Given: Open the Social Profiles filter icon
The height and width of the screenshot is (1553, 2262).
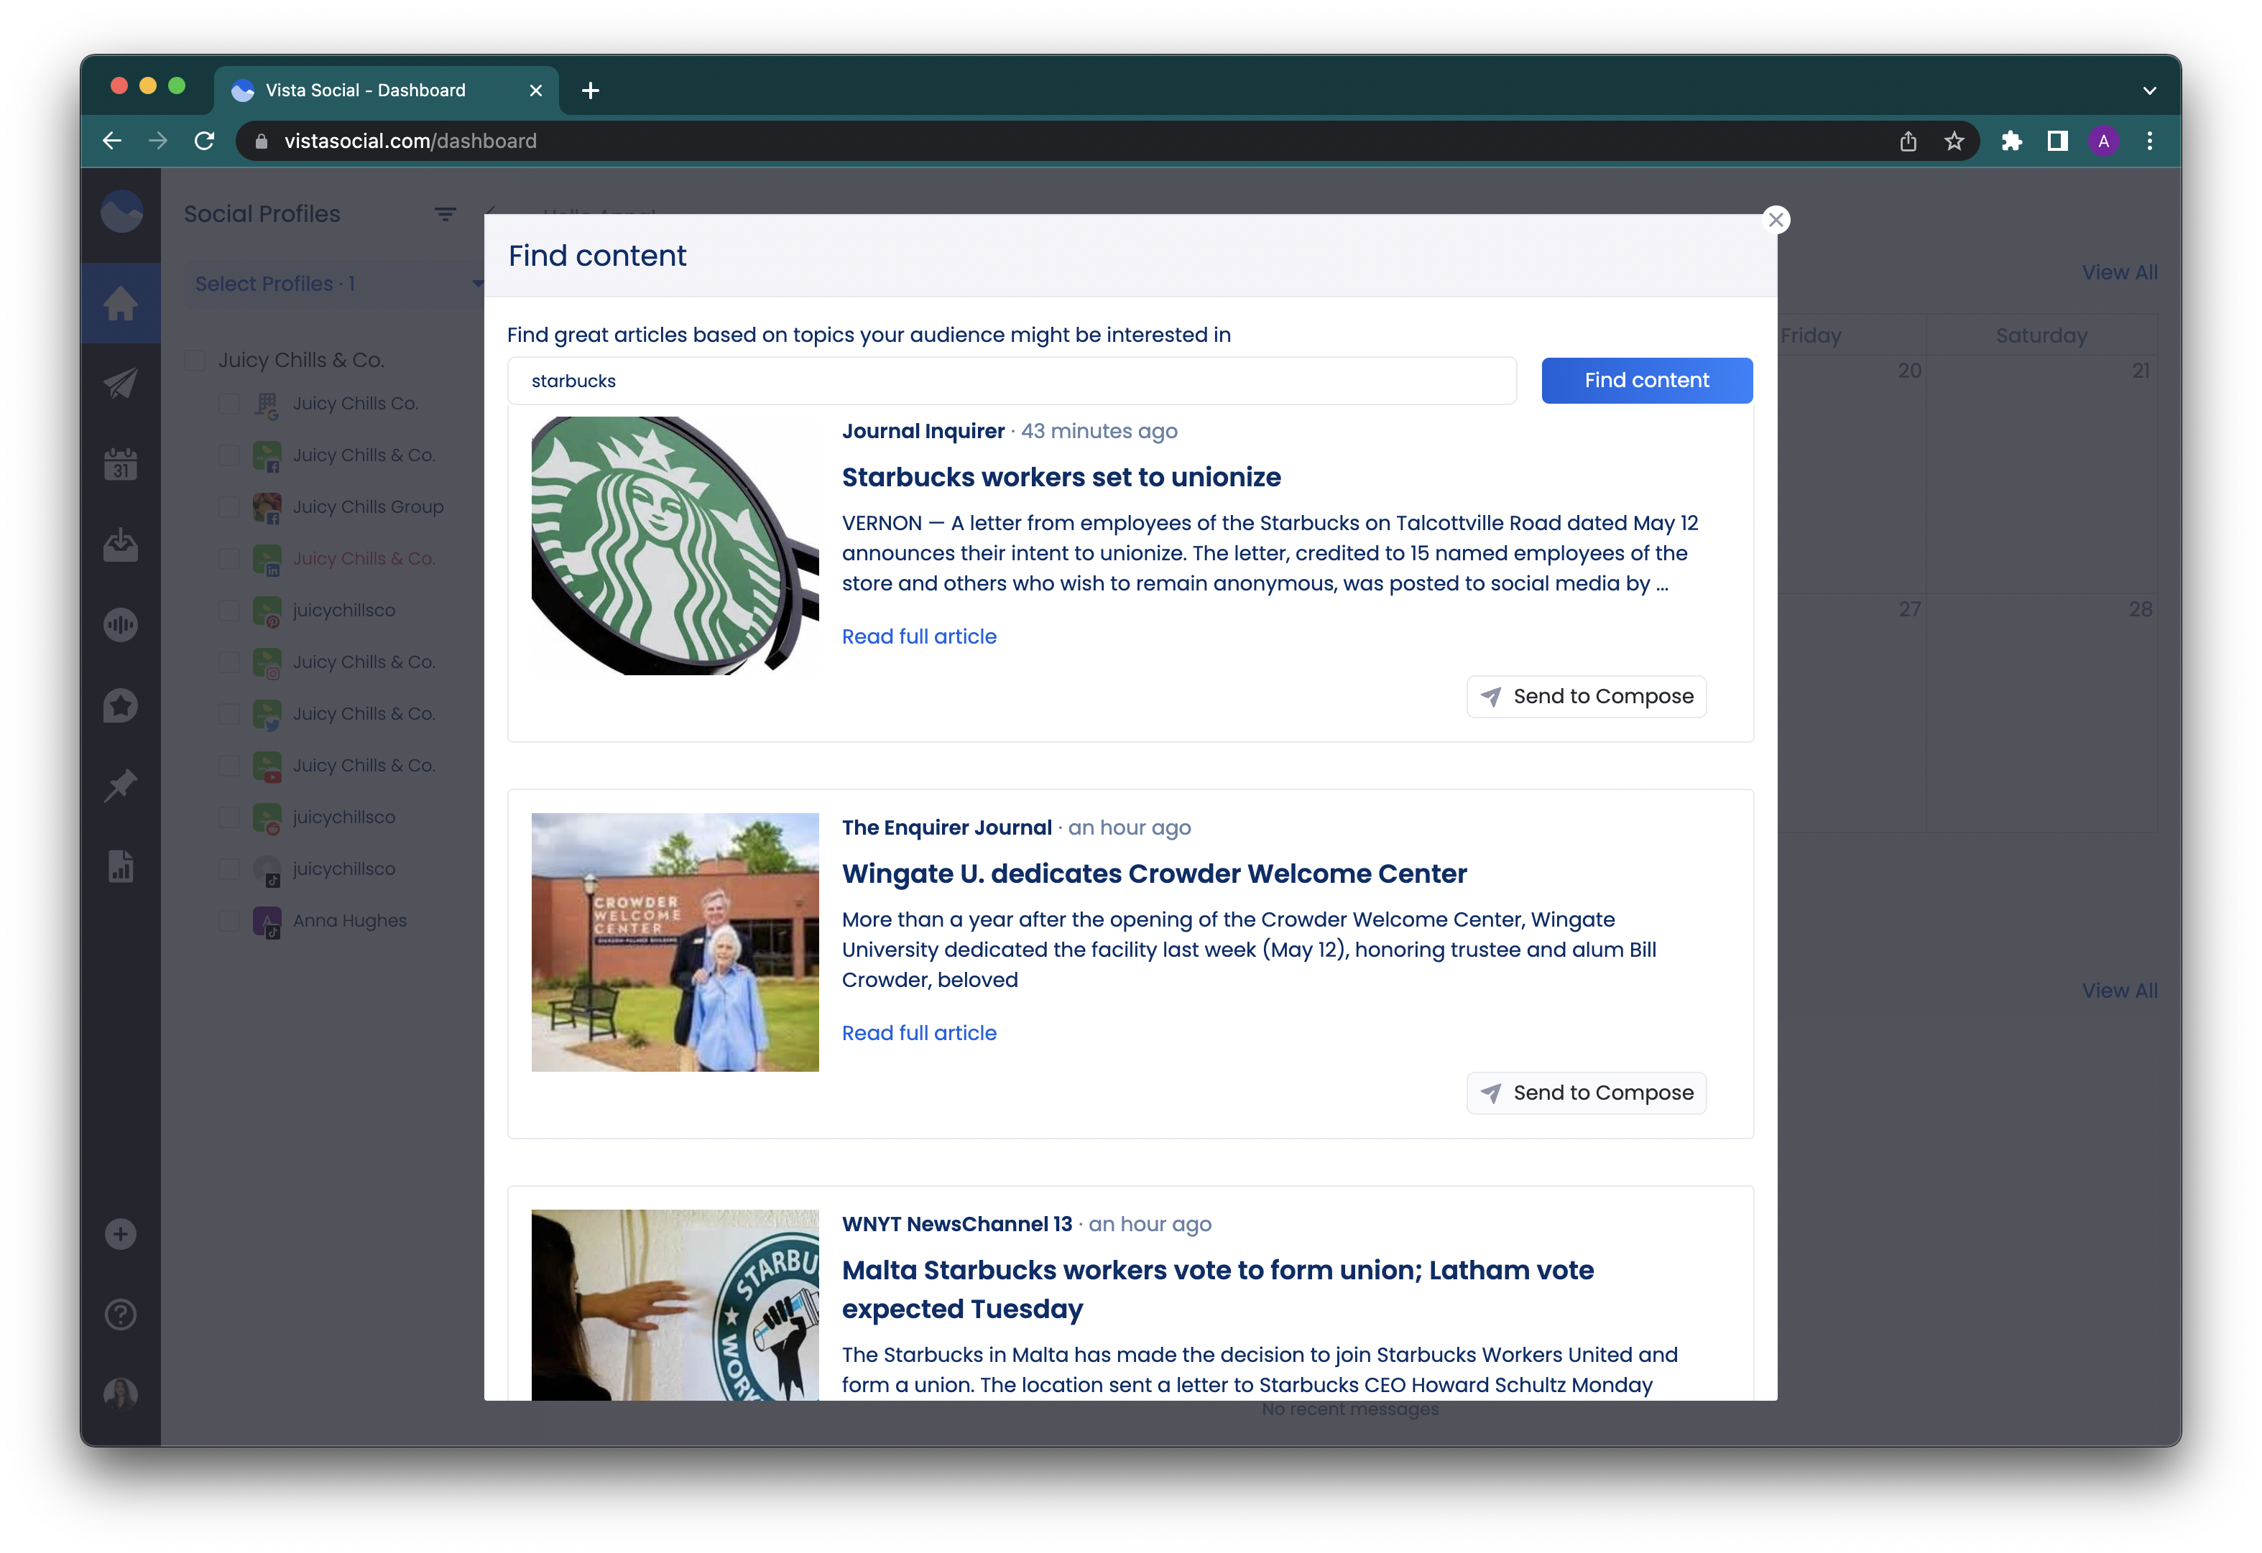Looking at the screenshot, I should 445,214.
